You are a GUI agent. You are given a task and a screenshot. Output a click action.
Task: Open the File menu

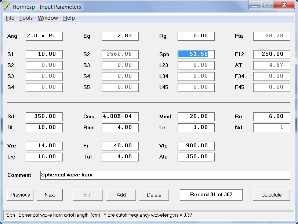point(10,18)
